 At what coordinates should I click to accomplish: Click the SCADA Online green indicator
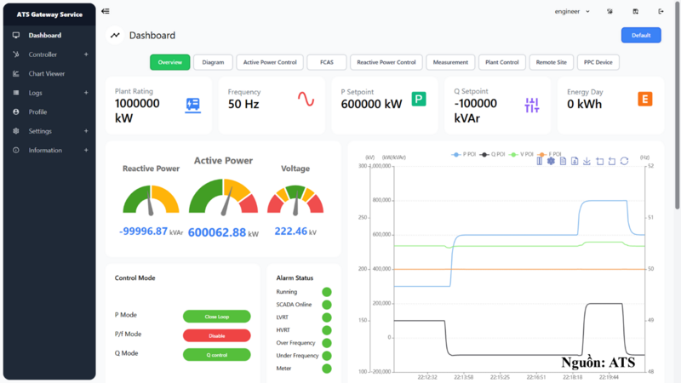[327, 305]
